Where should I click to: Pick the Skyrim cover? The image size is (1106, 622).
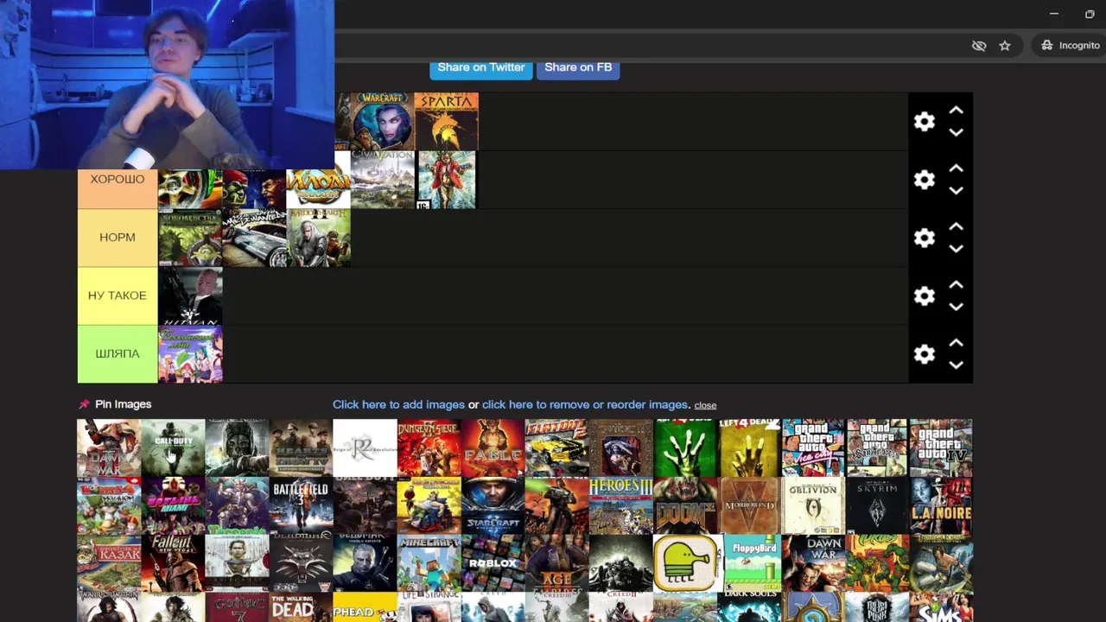point(877,505)
